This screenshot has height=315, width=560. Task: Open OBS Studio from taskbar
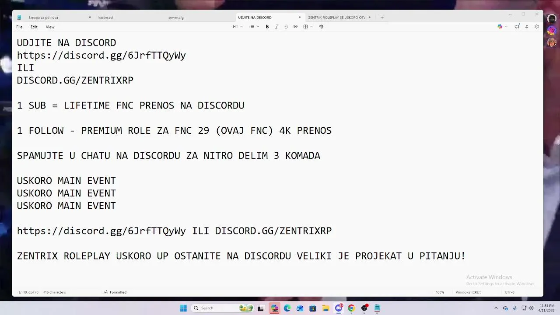point(364,308)
